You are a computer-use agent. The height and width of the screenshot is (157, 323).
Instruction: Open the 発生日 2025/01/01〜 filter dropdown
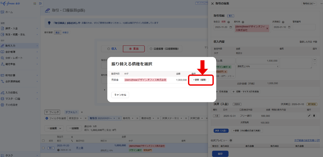(102, 118)
